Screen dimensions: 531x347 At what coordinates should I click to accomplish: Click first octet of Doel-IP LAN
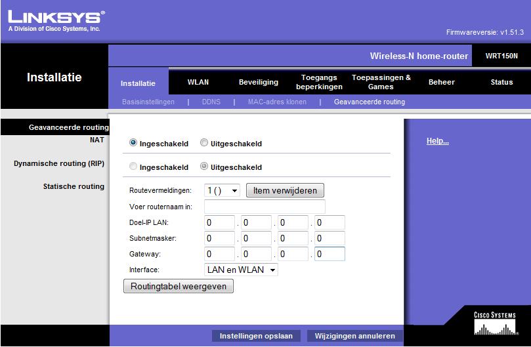point(219,223)
